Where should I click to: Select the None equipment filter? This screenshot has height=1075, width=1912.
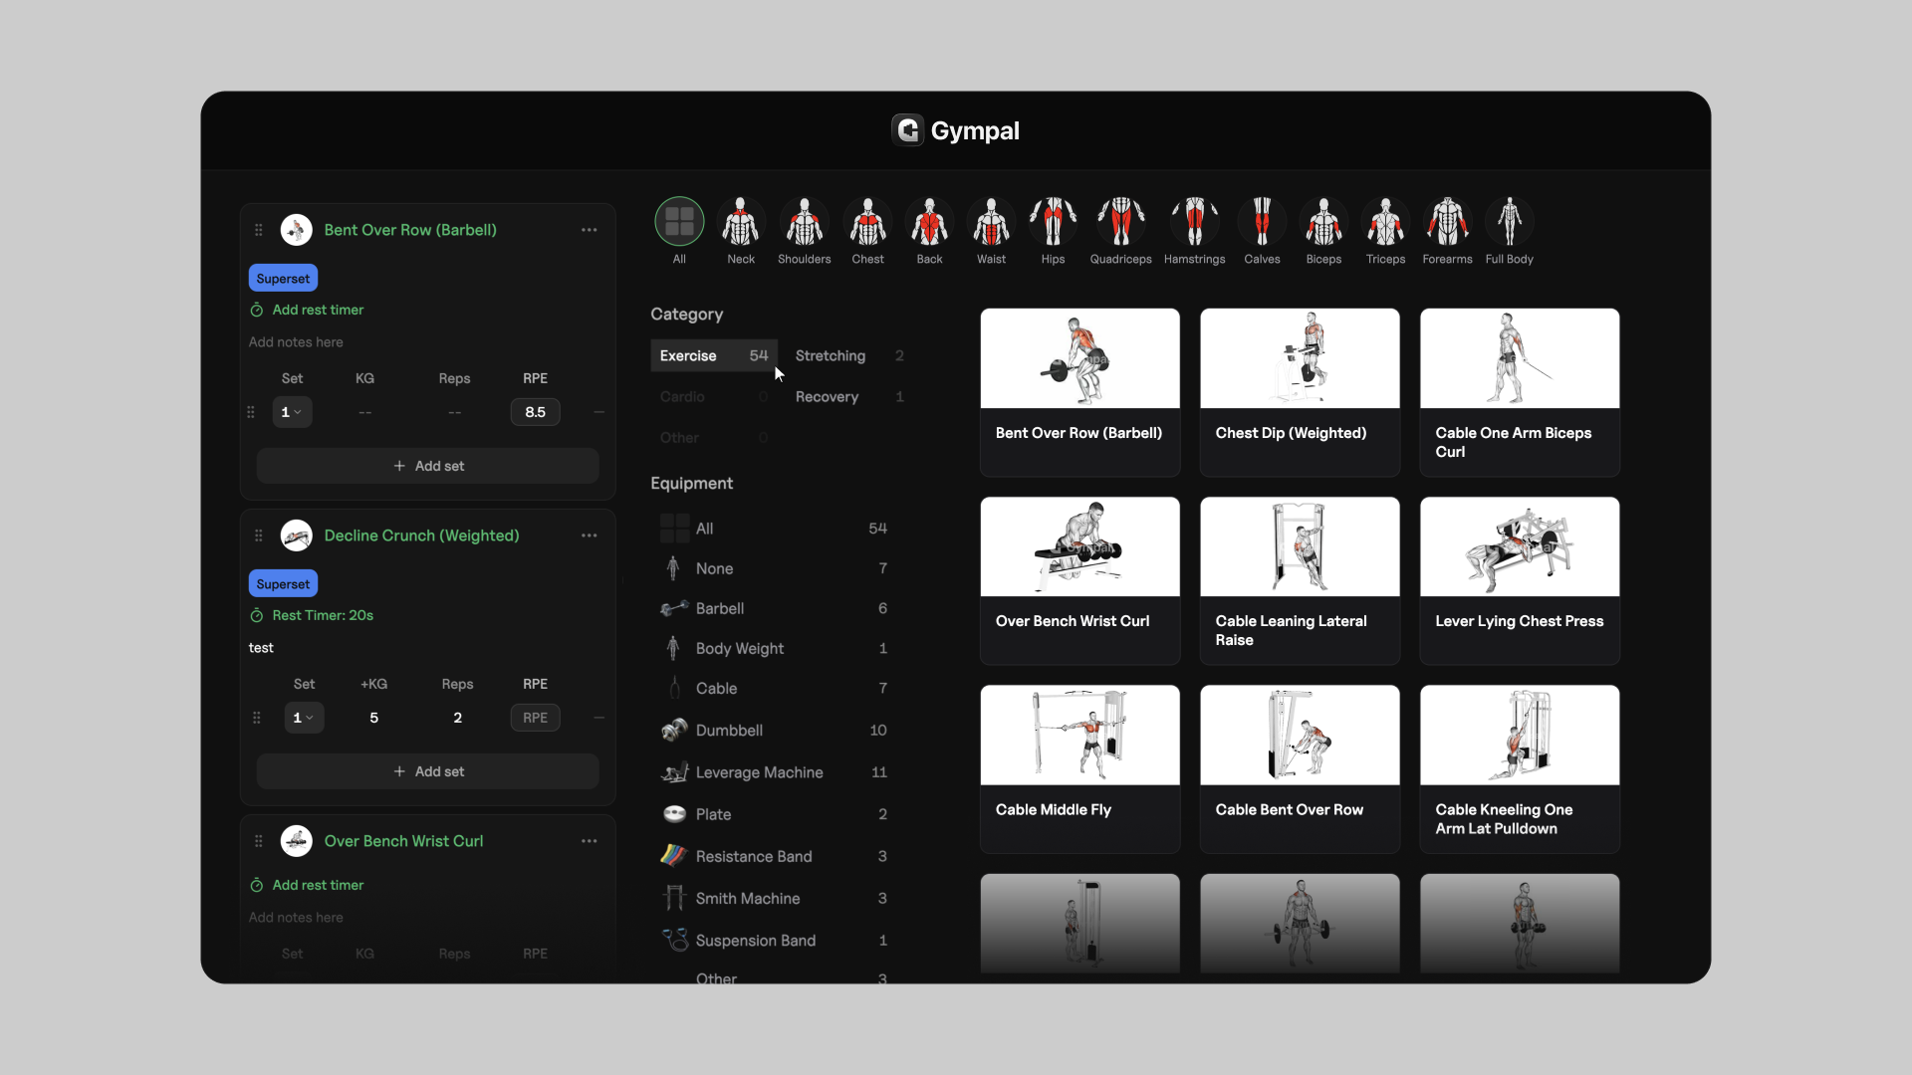pos(774,568)
